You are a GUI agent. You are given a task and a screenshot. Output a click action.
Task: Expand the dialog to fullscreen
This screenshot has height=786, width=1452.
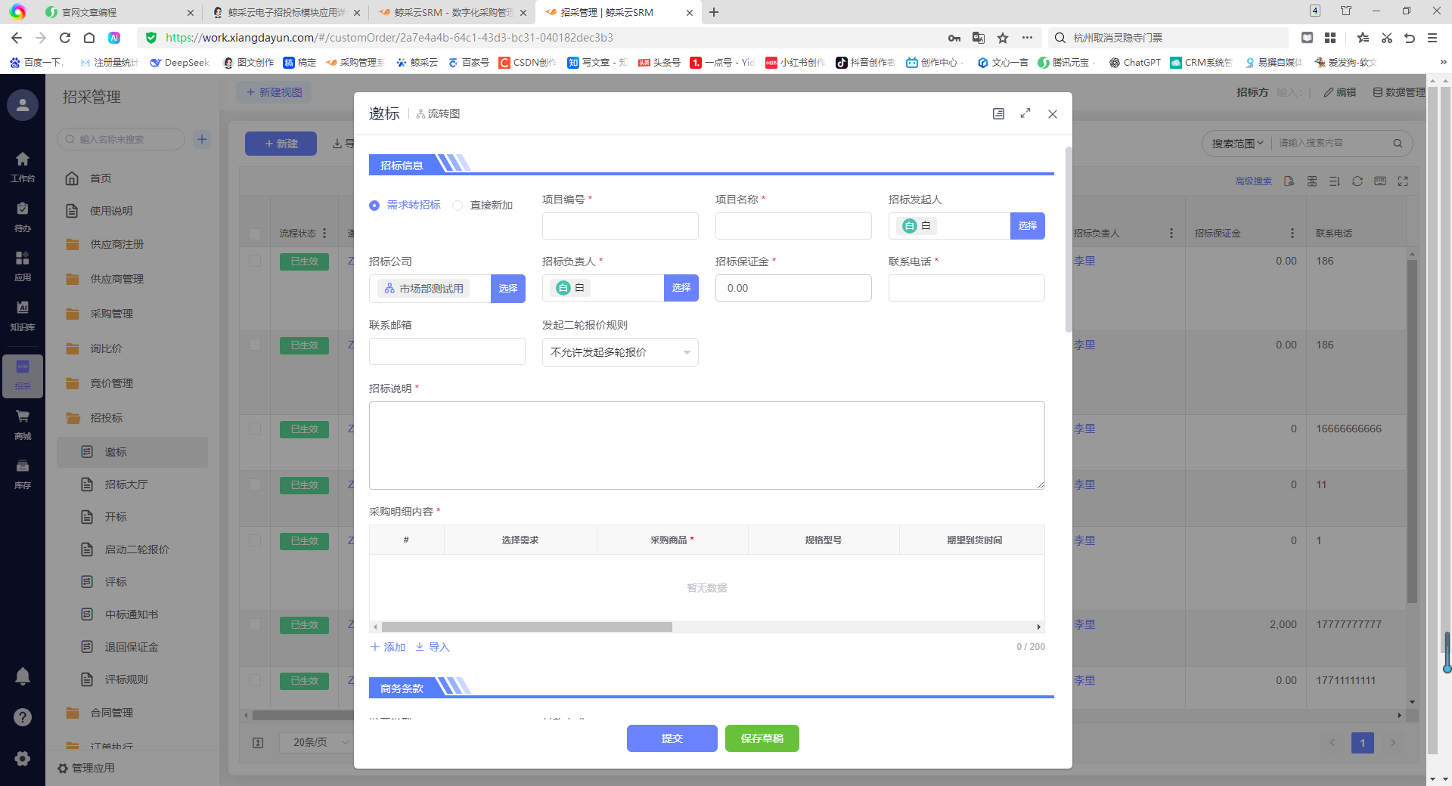point(1025,113)
